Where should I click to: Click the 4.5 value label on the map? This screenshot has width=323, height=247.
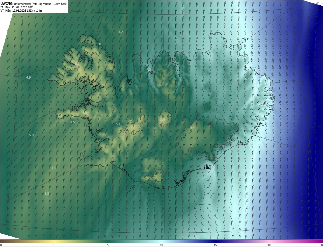(x=73, y=122)
